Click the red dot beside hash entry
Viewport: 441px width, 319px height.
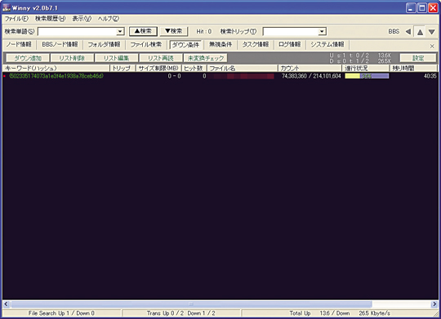(5, 76)
